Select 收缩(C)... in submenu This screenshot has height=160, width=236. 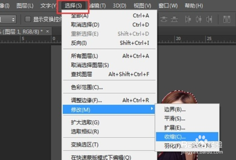pos(187,137)
